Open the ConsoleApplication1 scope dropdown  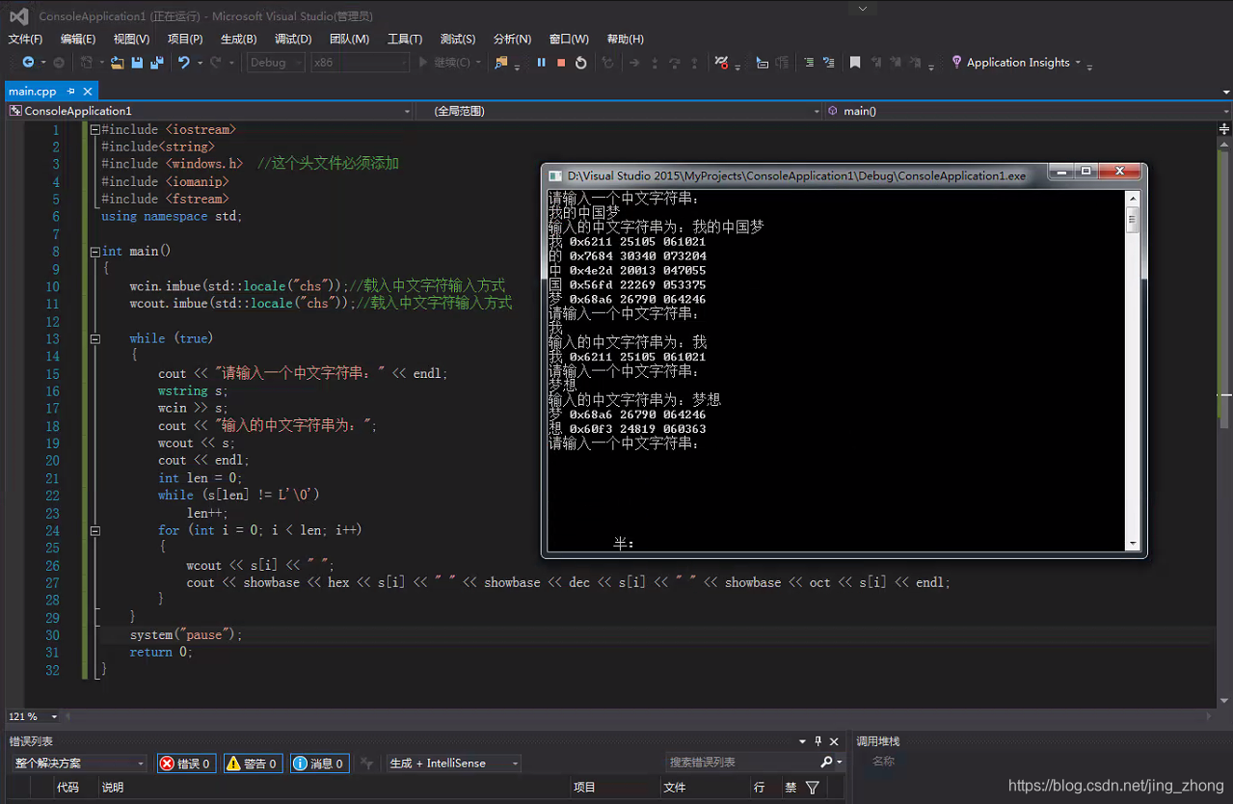210,111
